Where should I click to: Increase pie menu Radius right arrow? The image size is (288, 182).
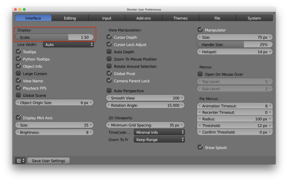270,119
